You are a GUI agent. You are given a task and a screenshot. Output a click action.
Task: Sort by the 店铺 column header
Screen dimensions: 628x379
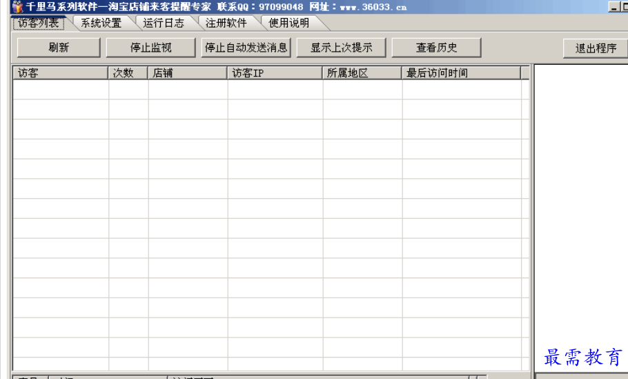(188, 73)
